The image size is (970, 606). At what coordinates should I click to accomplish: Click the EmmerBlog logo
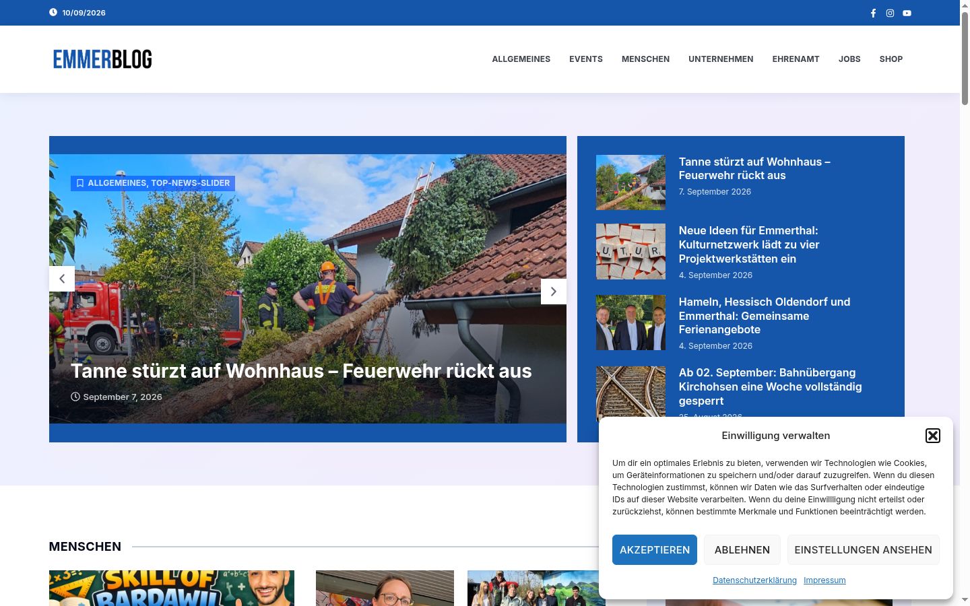102,59
